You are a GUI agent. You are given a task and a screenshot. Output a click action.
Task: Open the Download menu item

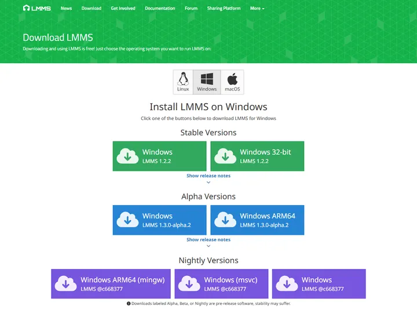pos(92,8)
